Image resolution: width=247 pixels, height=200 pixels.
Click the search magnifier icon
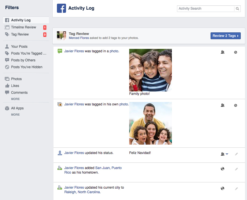click(x=237, y=9)
